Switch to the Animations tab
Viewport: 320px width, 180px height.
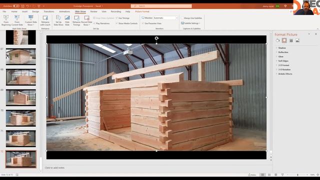(64, 11)
